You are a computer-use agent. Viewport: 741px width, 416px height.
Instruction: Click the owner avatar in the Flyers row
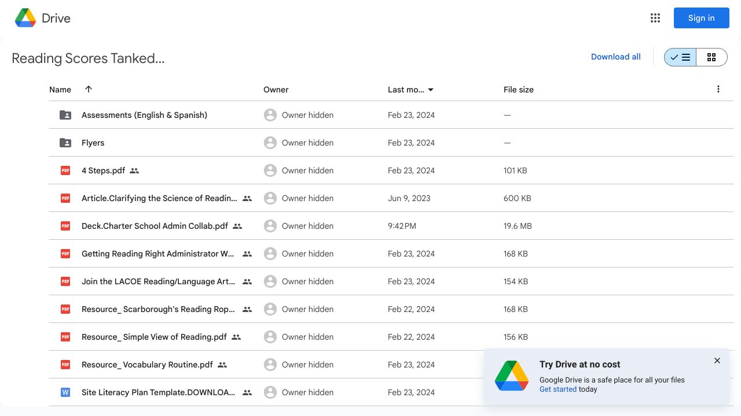click(x=270, y=143)
